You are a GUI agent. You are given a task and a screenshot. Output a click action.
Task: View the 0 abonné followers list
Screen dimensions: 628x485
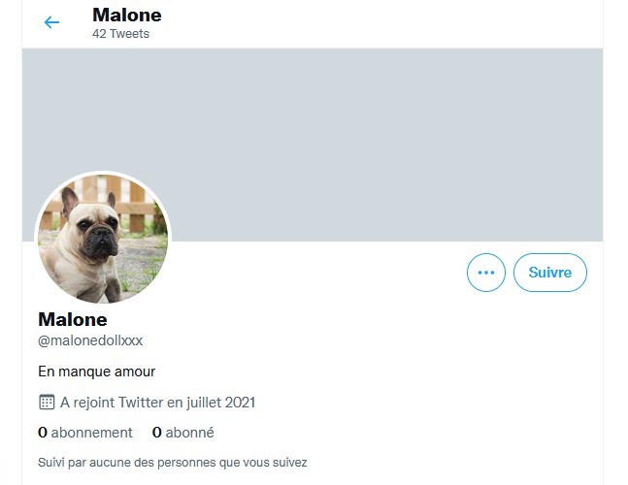click(x=183, y=433)
